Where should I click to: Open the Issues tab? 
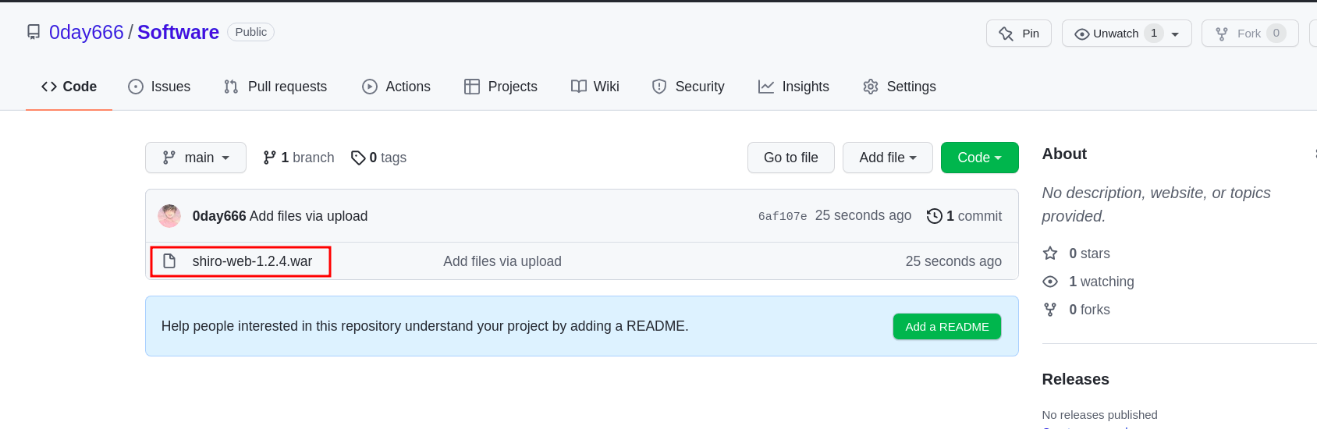point(159,87)
